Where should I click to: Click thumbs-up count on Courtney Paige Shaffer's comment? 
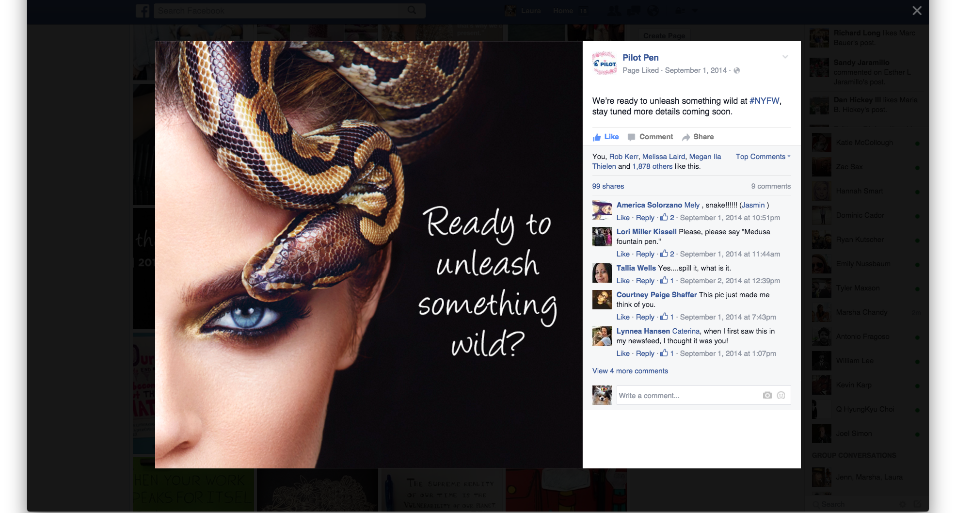pos(667,317)
